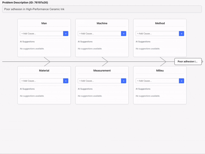Click Add Cause input in Material card
Screen dimensions: 205x154
[42, 81]
